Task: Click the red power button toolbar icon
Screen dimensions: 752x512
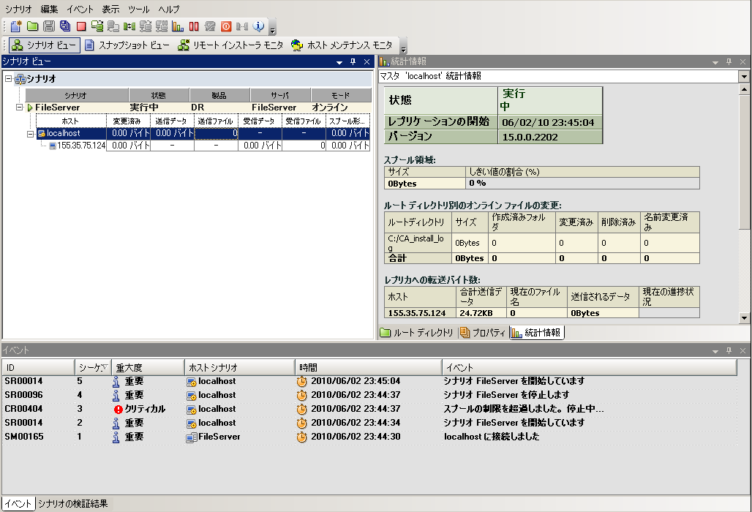Action: 226,26
